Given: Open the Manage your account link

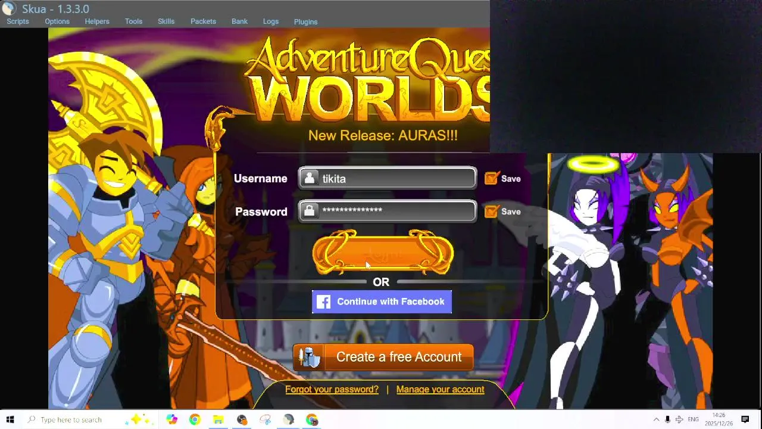Looking at the screenshot, I should [440, 389].
